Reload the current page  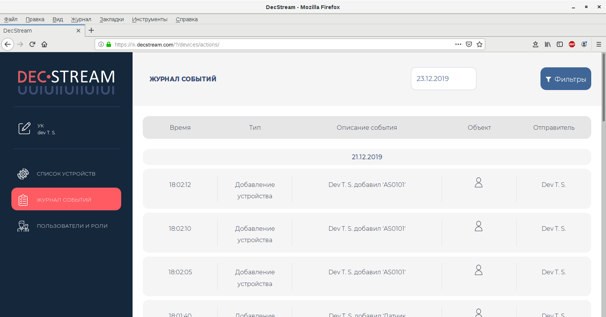click(x=32, y=44)
